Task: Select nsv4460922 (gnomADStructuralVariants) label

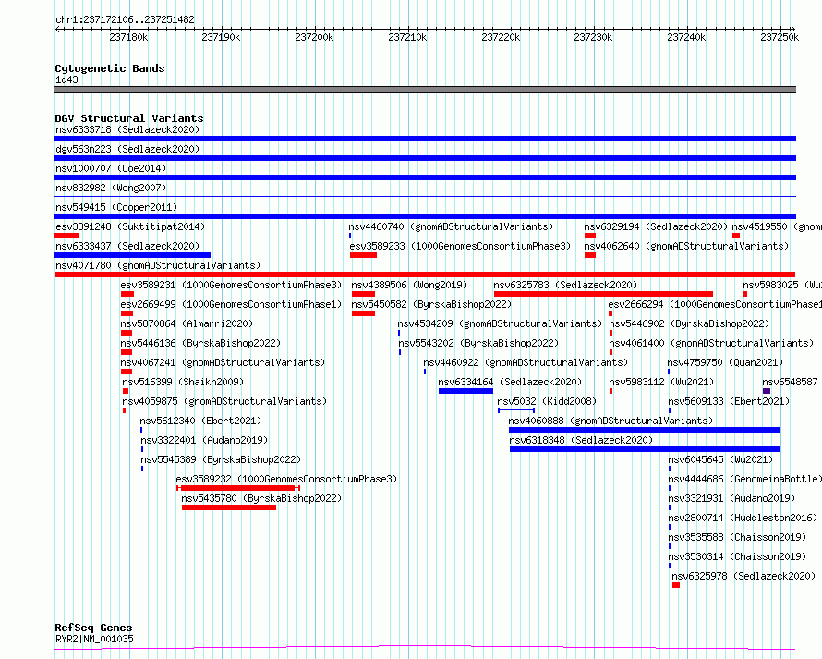Action: pos(526,362)
